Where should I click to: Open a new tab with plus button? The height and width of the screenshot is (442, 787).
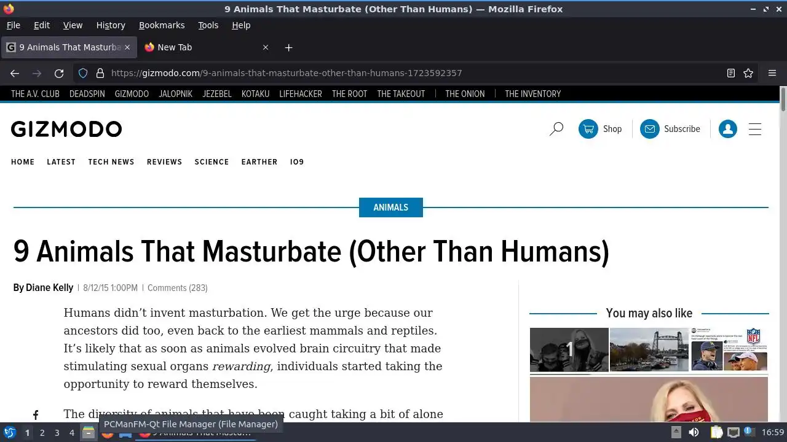tap(288, 47)
